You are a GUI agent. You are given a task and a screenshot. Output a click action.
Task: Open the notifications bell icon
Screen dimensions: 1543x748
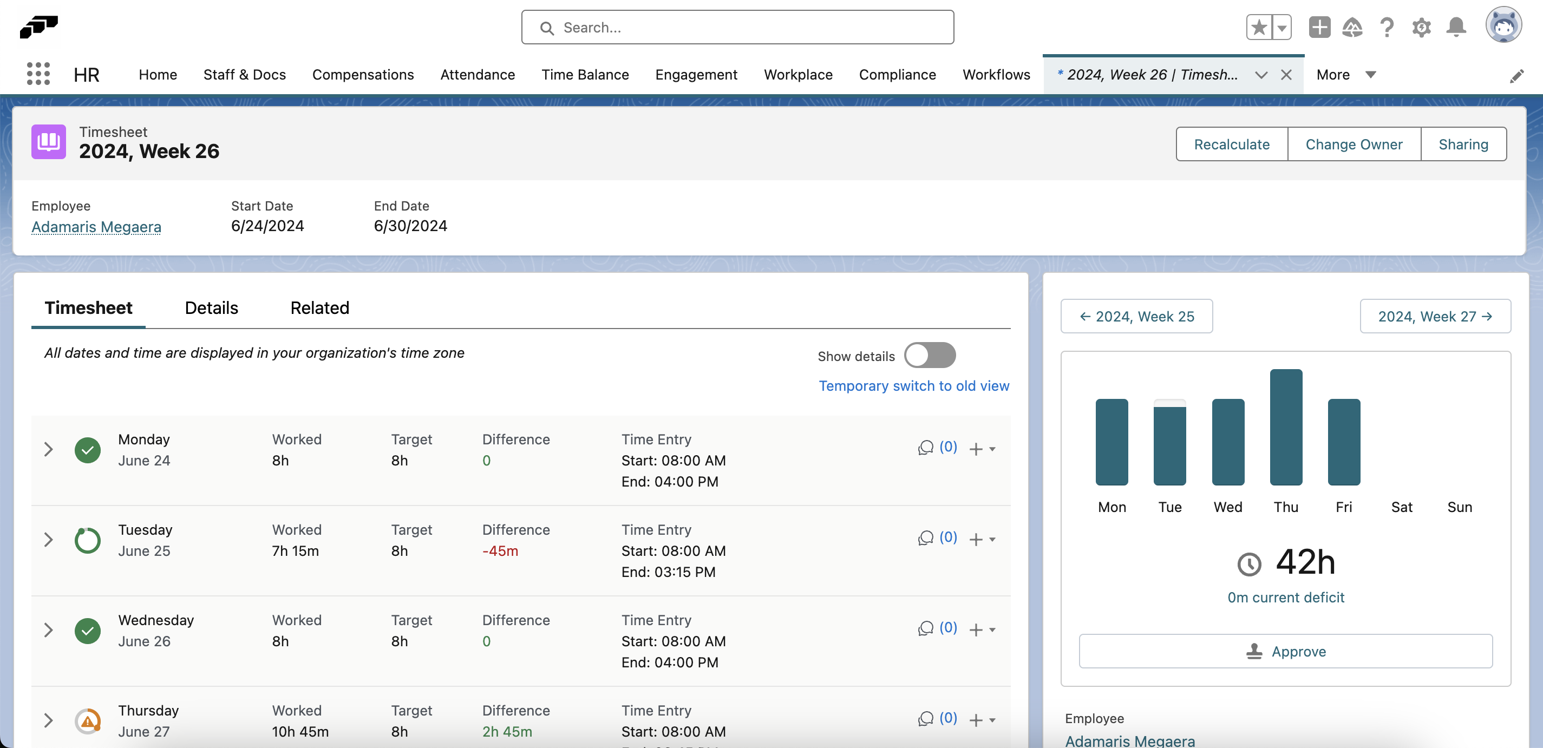[1456, 27]
